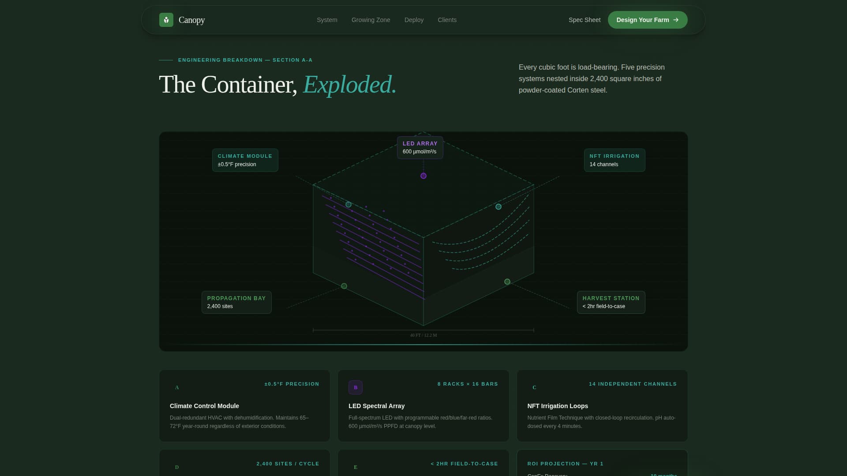Click the Climate Module hotspot dot
Image resolution: width=847 pixels, height=476 pixels.
pos(349,205)
